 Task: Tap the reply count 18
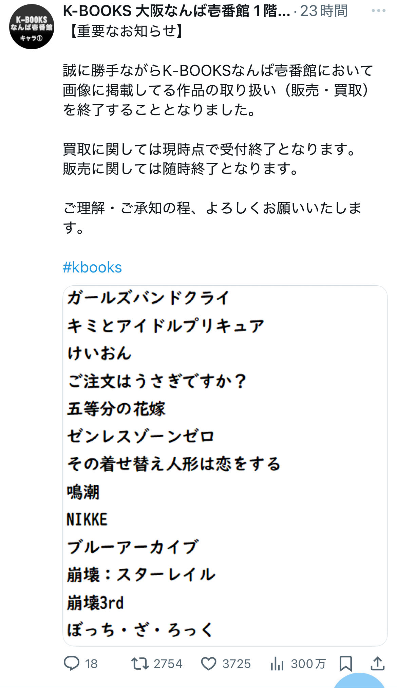(x=91, y=664)
